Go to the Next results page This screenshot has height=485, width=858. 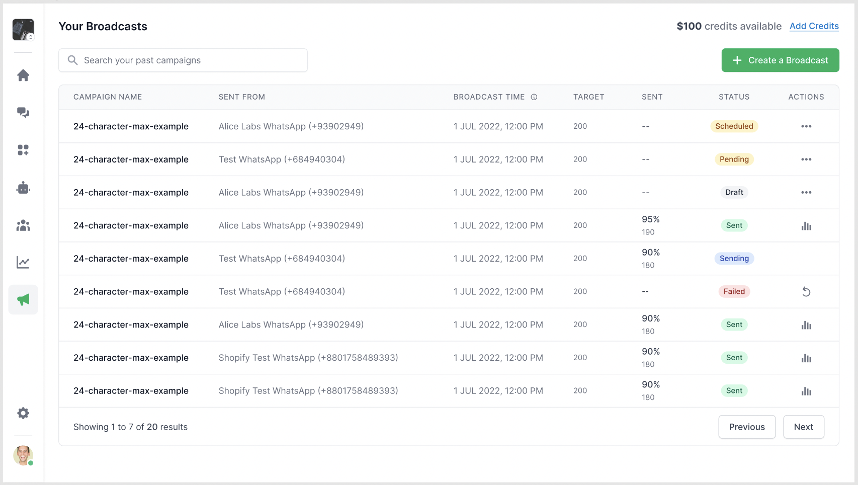coord(803,427)
